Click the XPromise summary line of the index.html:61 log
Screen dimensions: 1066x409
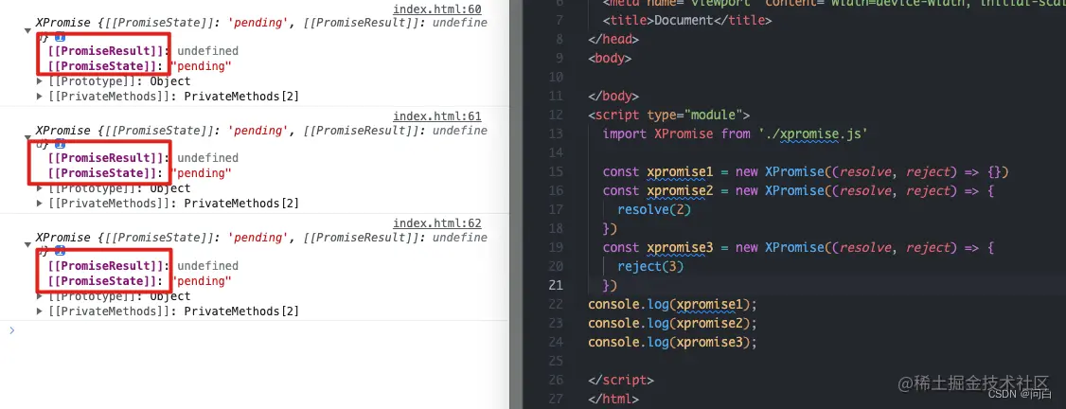pos(261,131)
